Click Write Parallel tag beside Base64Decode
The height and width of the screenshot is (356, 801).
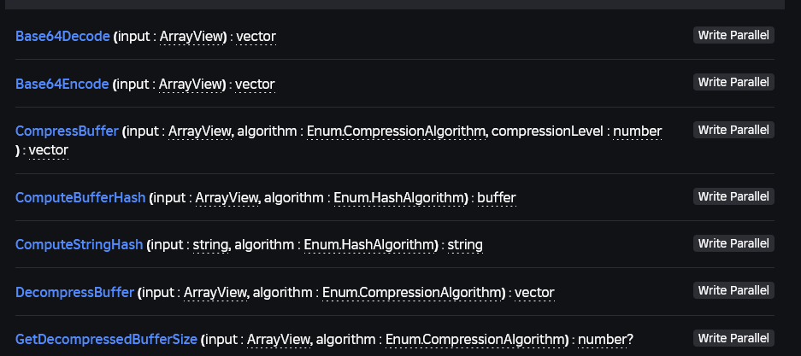[733, 35]
